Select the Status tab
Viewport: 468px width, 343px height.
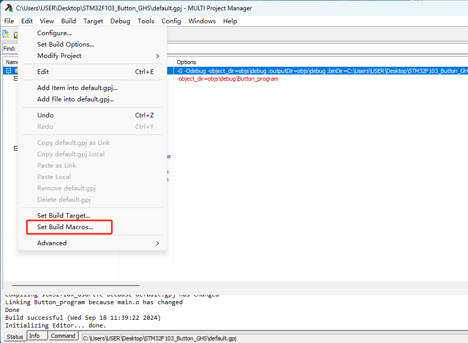tap(15, 337)
